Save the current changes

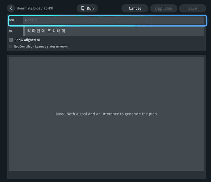pos(193,8)
